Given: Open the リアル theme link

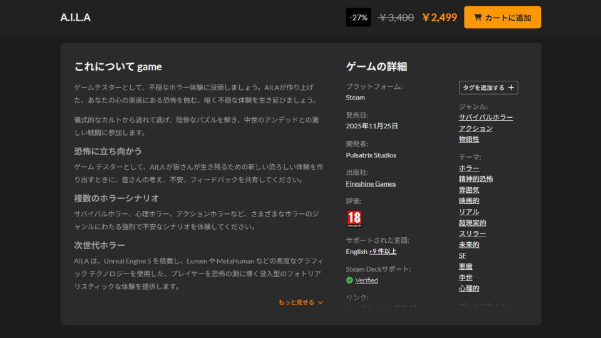Looking at the screenshot, I should 469,212.
